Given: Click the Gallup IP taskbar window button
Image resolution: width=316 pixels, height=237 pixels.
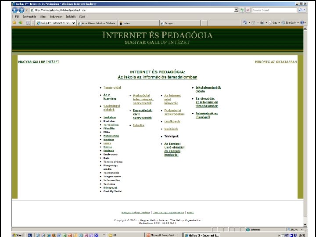Looking at the screenshot, I should click(x=202, y=235).
